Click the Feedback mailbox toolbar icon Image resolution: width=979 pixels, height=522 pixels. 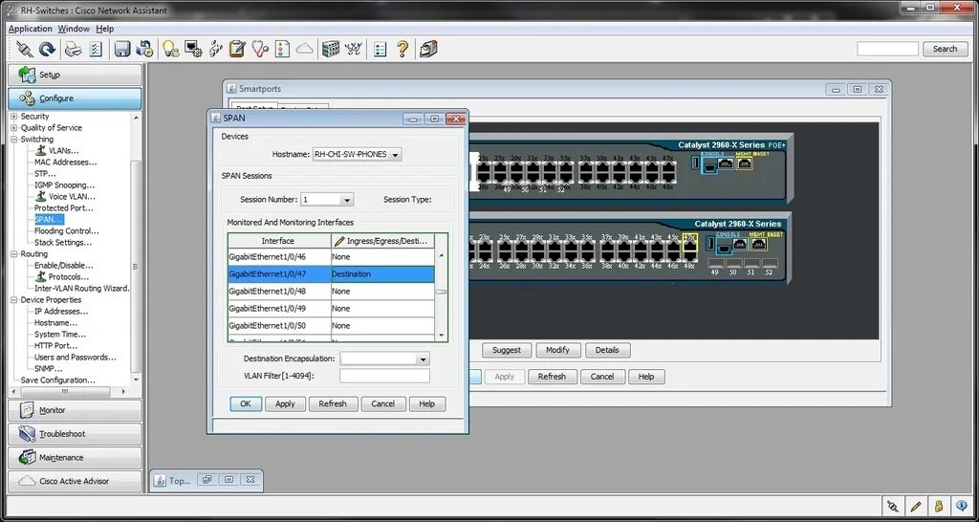428,49
